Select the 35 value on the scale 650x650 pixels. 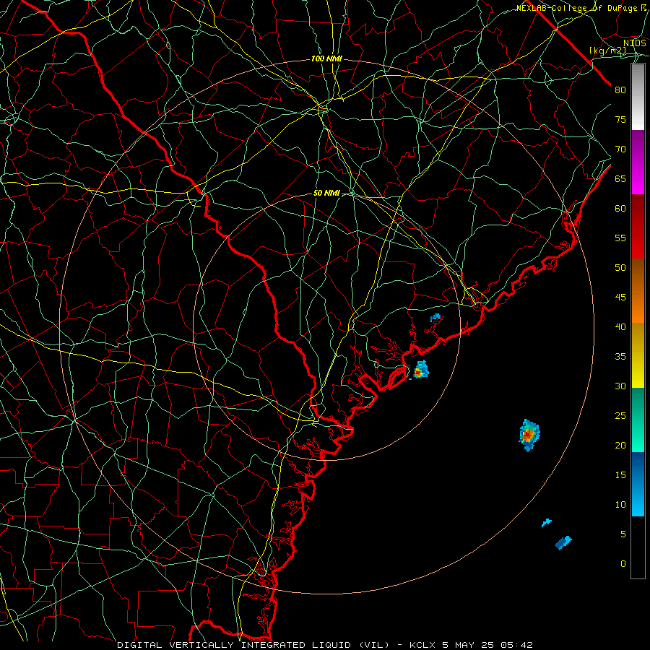(x=620, y=357)
